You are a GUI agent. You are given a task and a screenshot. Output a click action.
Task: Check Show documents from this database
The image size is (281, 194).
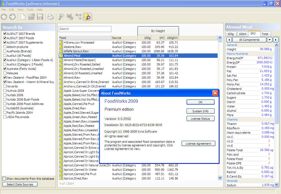(x=4, y=178)
